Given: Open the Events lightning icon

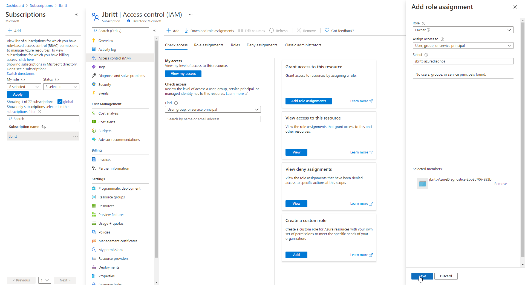Looking at the screenshot, I should [94, 93].
